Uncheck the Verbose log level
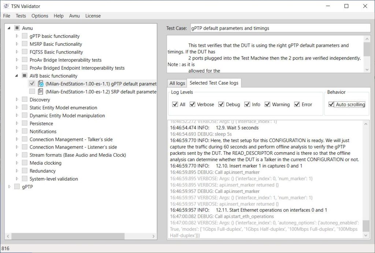This screenshot has height=253, width=375. [x=192, y=104]
